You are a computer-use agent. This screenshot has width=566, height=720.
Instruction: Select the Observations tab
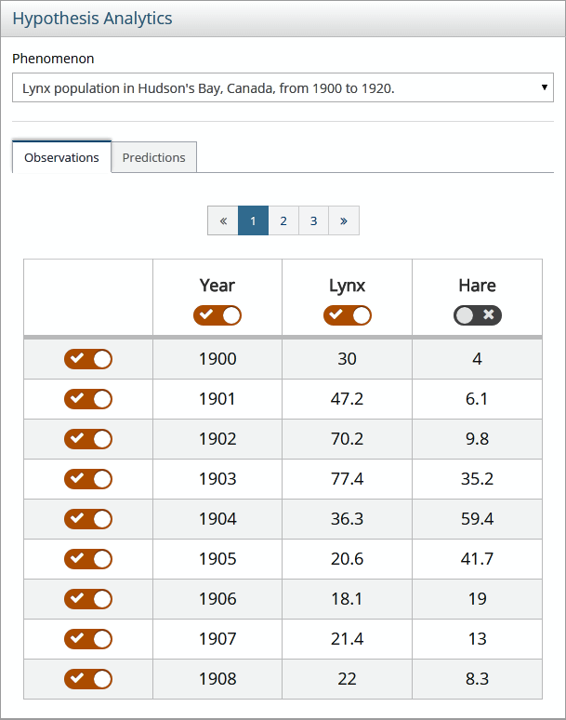coord(61,157)
